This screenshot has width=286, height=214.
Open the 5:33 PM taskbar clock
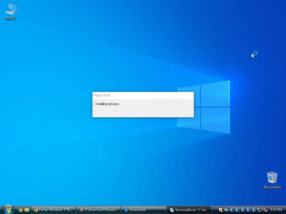pos(276,210)
